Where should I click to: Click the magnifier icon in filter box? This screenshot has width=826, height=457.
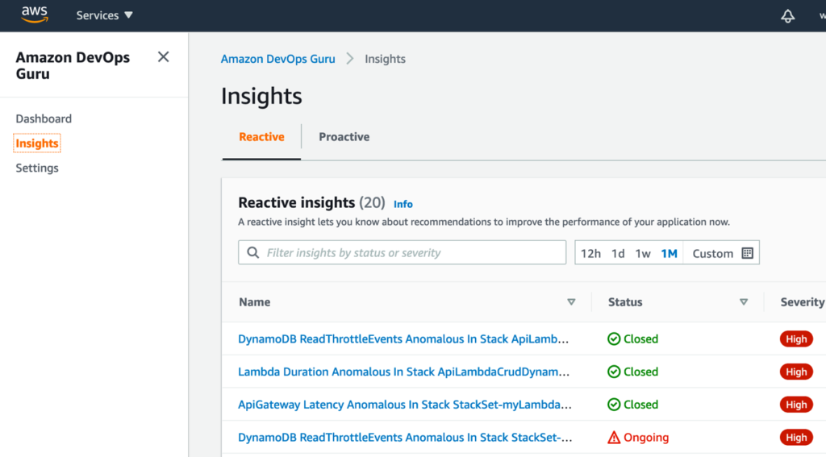tap(252, 253)
